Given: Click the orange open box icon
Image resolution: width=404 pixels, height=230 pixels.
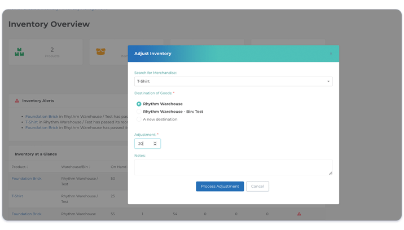Looking at the screenshot, I should [x=100, y=51].
